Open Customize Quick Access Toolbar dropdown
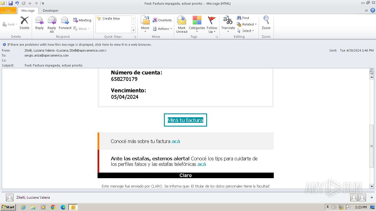The image size is (376, 211). 43,4
